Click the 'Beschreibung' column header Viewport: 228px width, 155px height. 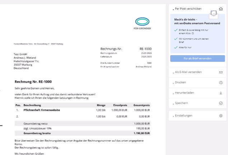(x=32, y=105)
